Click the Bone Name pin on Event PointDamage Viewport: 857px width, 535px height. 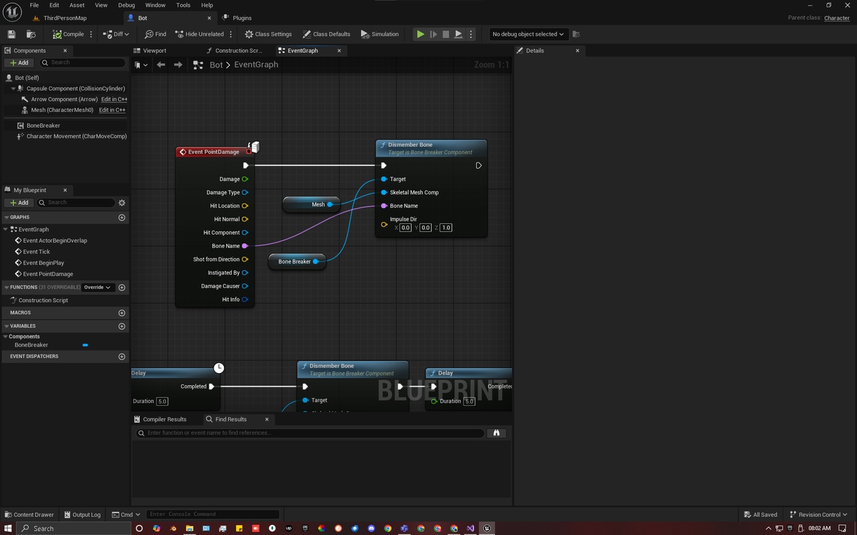[245, 246]
